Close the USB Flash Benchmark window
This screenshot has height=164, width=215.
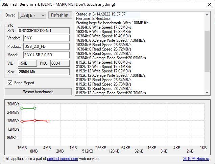(207, 4)
